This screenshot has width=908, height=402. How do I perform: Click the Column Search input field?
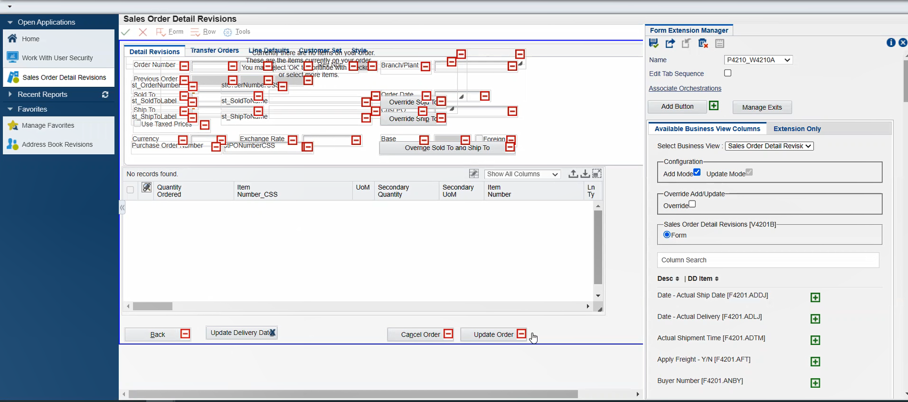768,260
